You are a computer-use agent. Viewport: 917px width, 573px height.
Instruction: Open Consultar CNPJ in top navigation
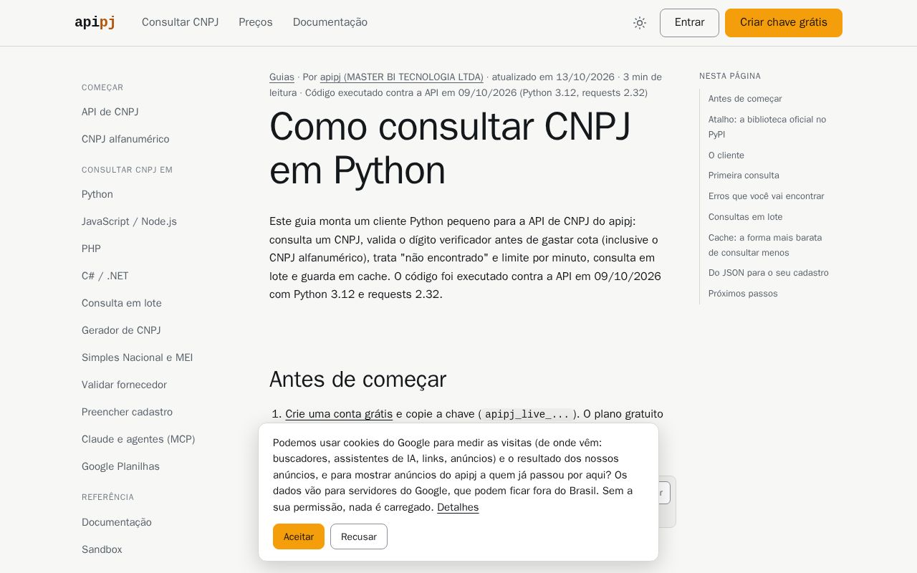(180, 22)
